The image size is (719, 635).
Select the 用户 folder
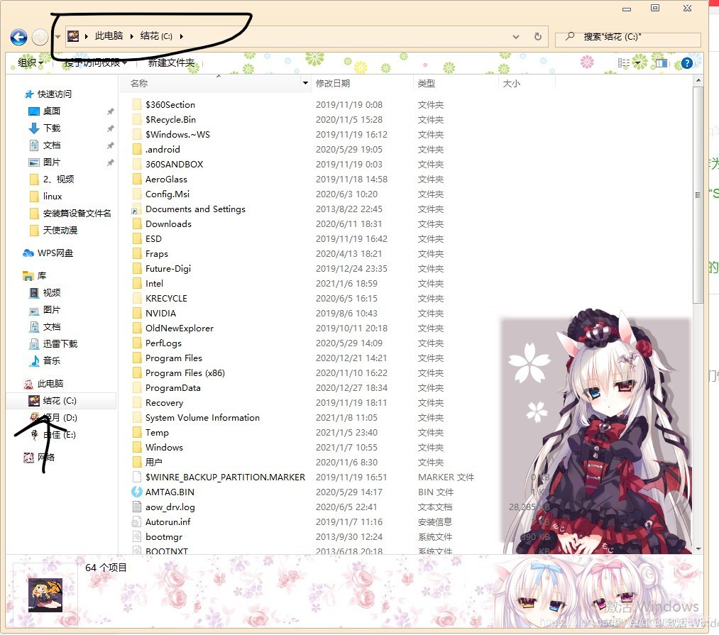click(x=153, y=462)
